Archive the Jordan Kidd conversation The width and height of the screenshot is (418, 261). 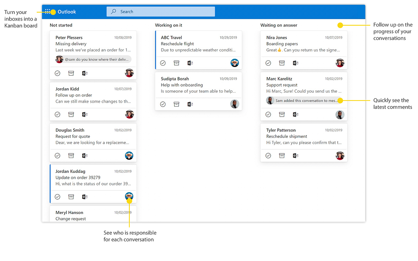tap(71, 114)
